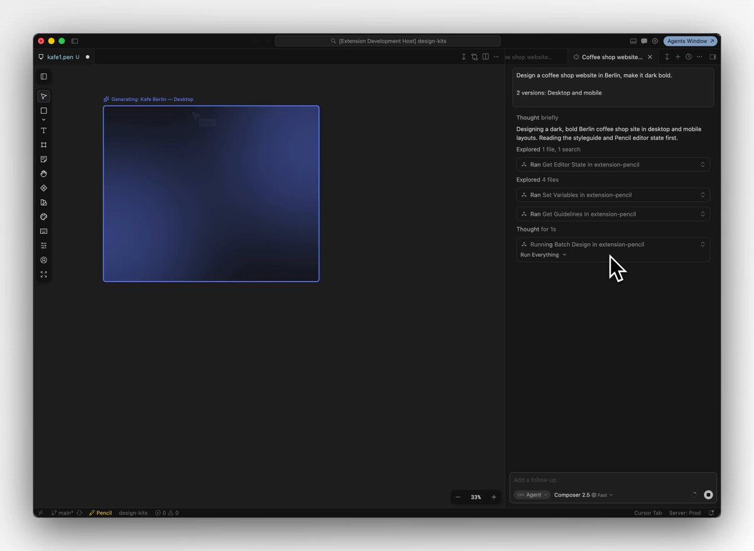
Task: Open the Agents Window button
Action: click(x=690, y=41)
